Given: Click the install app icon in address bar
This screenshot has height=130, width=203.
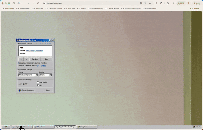Looking at the screenshot, I should pyautogui.click(x=141, y=3).
